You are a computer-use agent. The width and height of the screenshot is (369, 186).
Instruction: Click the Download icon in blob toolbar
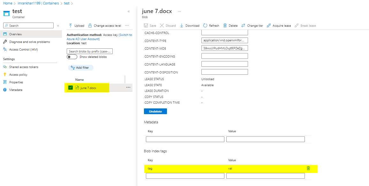coord(182,25)
